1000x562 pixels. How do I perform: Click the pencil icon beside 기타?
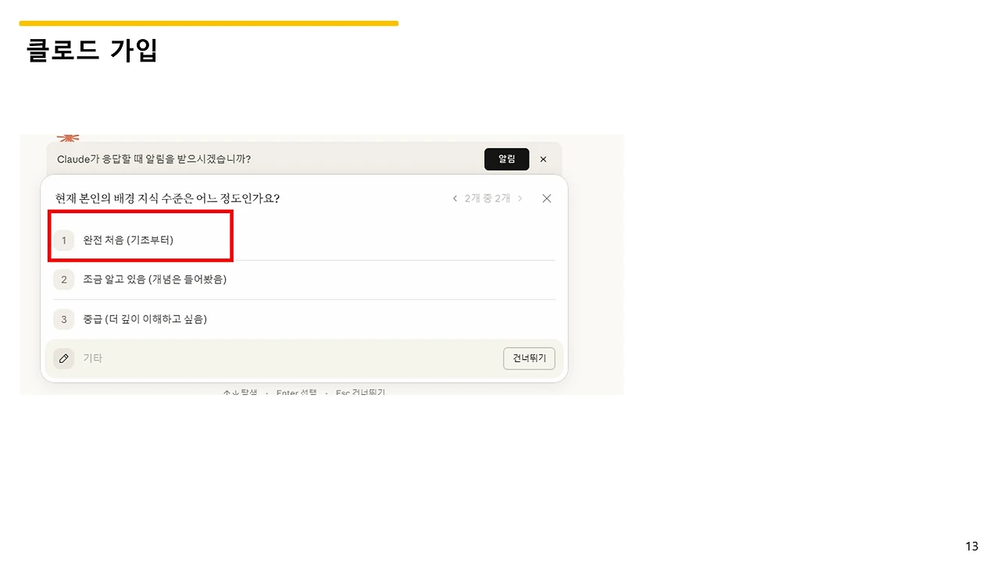click(x=64, y=358)
